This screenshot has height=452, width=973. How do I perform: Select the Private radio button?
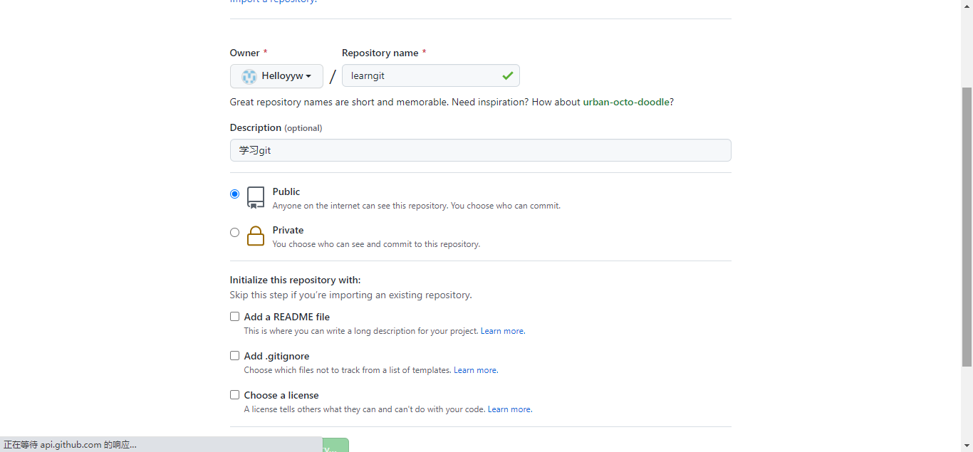pyautogui.click(x=234, y=232)
